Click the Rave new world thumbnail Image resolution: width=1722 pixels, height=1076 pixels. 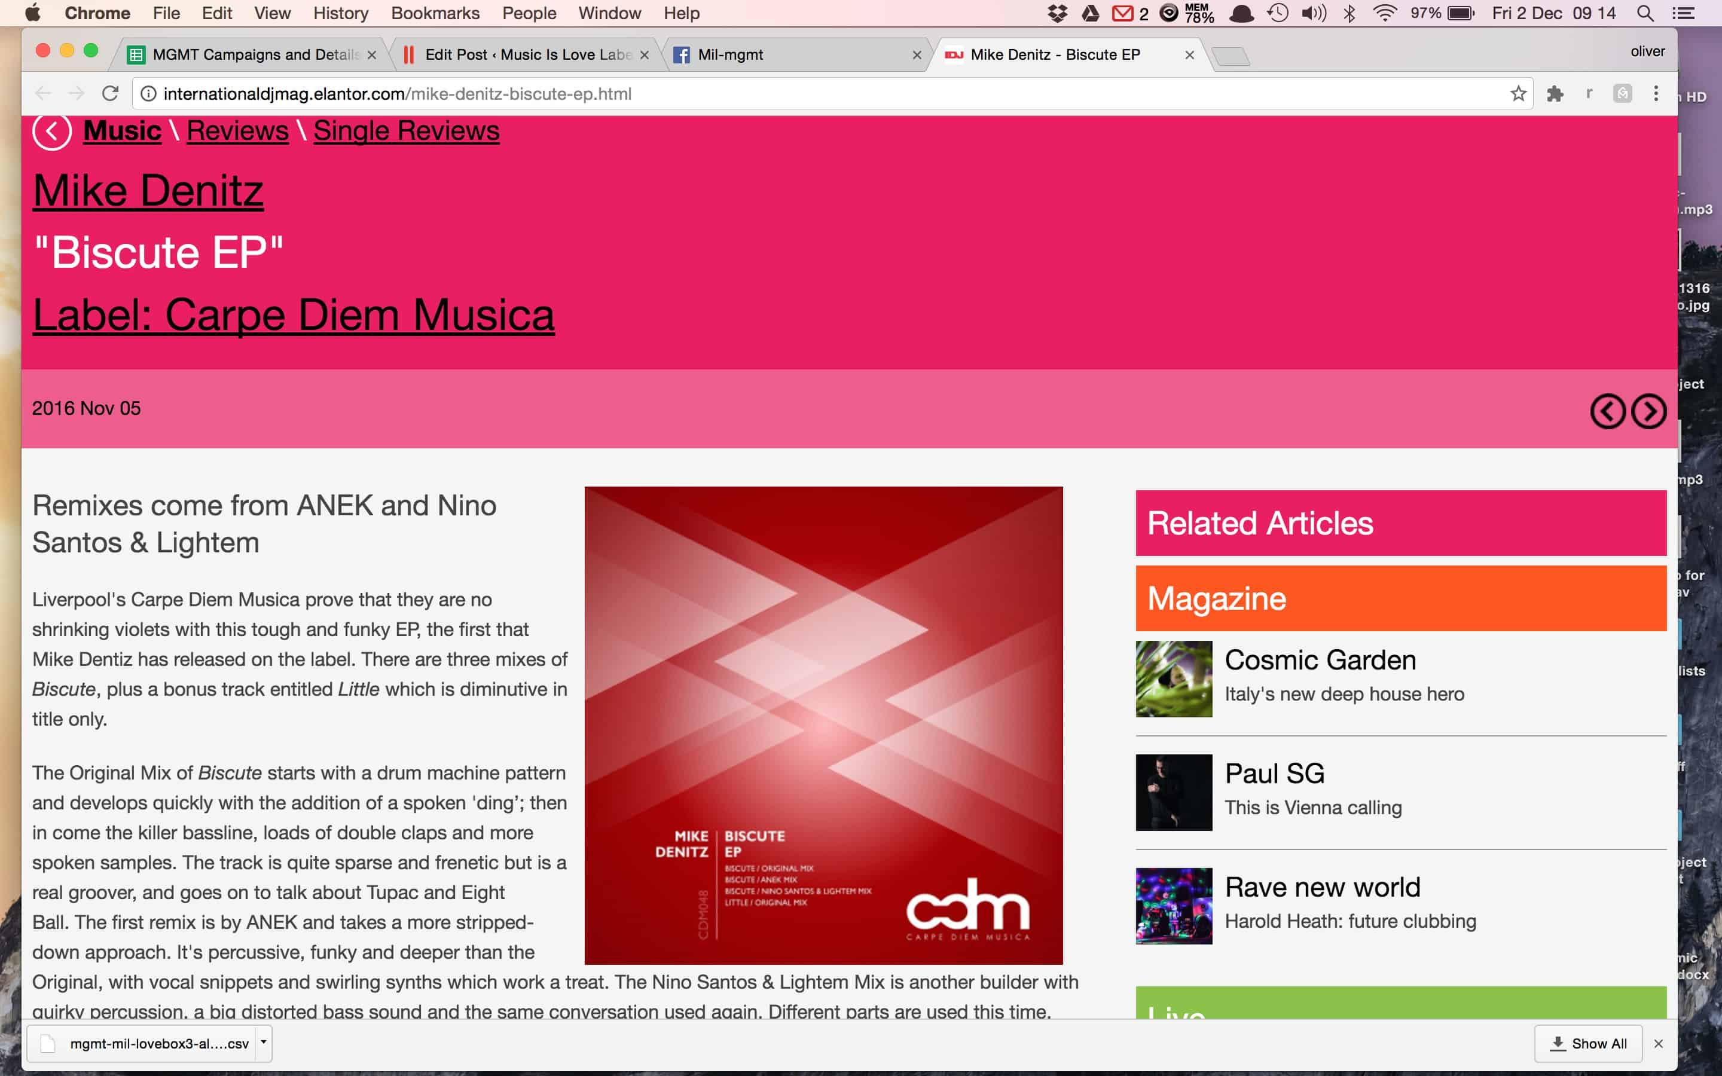pos(1174,906)
